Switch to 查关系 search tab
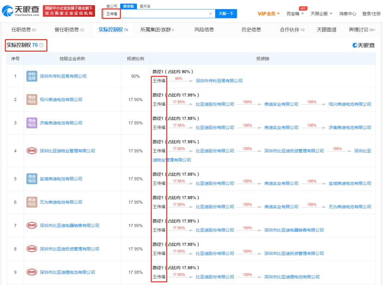 tap(145, 6)
